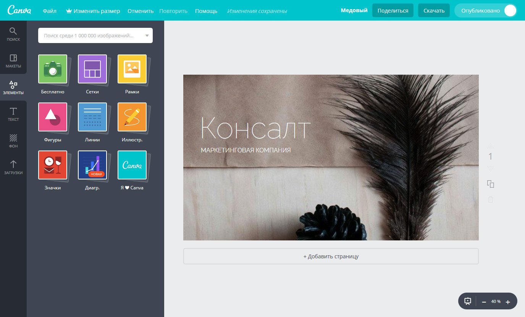Open the Линии lines category
The width and height of the screenshot is (525, 317).
click(x=92, y=117)
